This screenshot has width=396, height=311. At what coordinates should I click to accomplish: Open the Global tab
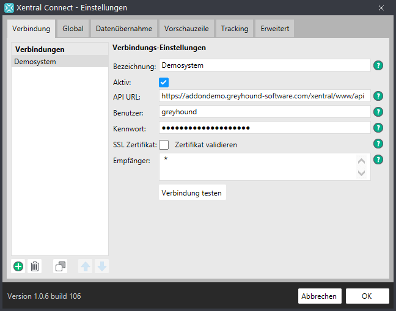pyautogui.click(x=73, y=29)
